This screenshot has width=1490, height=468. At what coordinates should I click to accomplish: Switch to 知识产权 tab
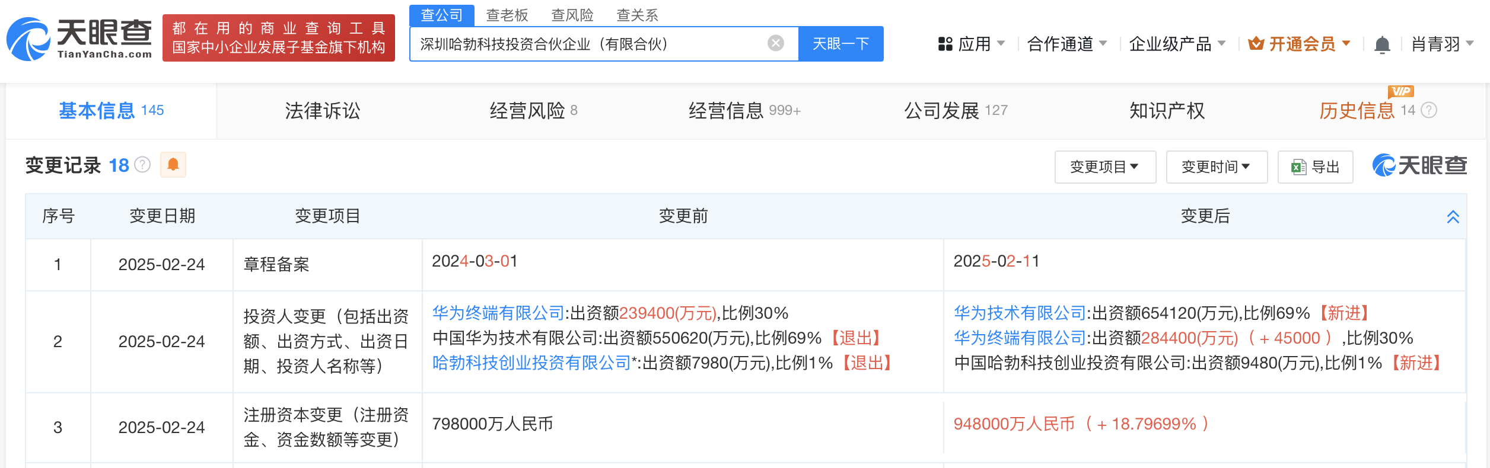(1167, 111)
